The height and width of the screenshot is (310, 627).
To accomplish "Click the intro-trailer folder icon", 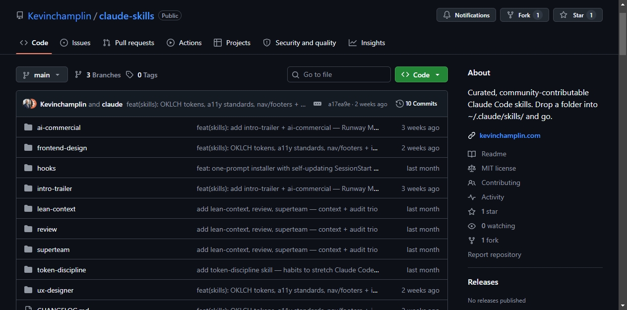I will click(x=28, y=188).
